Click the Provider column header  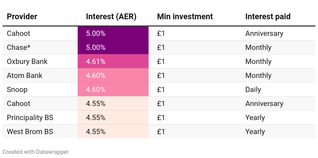(x=22, y=17)
